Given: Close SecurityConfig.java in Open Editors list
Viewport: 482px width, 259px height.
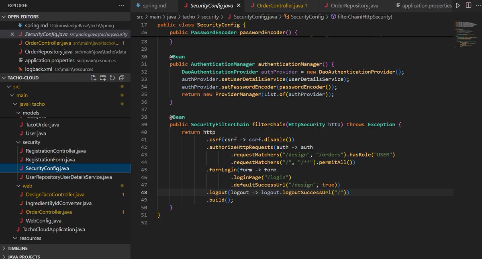Looking at the screenshot, I should pyautogui.click(x=12, y=35).
